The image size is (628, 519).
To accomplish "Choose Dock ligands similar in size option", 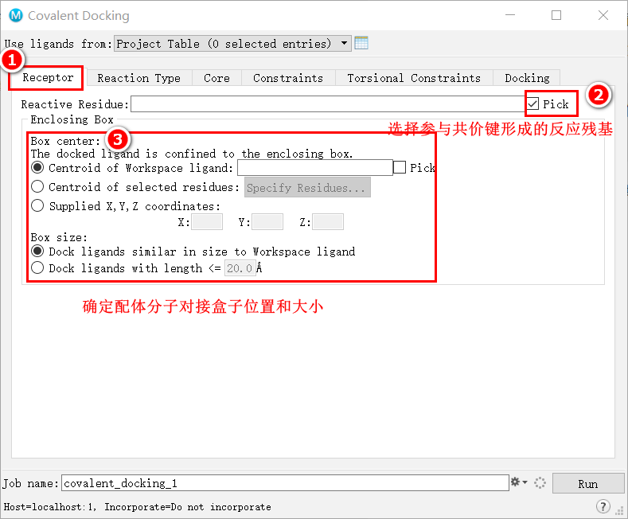I will 37,251.
